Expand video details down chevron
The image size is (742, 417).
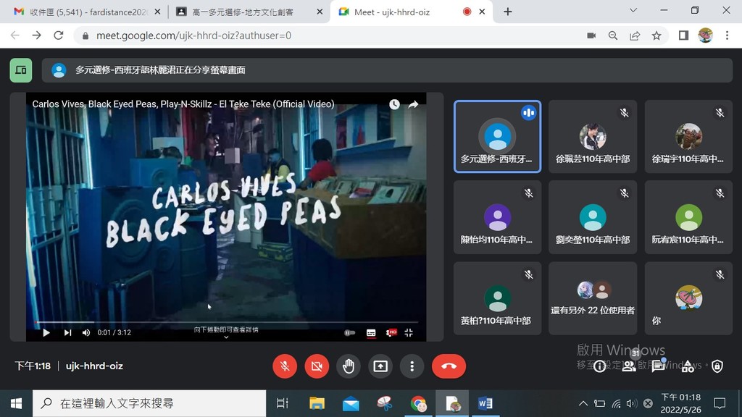tap(226, 337)
